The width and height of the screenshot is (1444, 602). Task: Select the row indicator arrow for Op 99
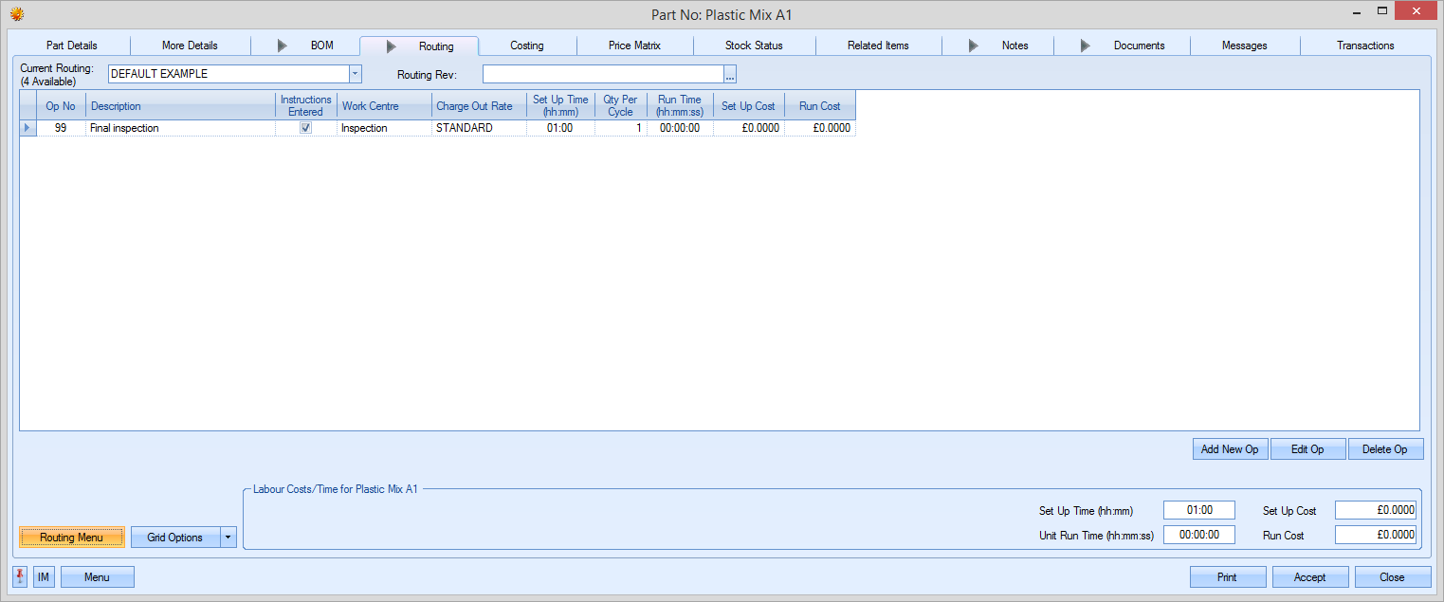pyautogui.click(x=27, y=128)
